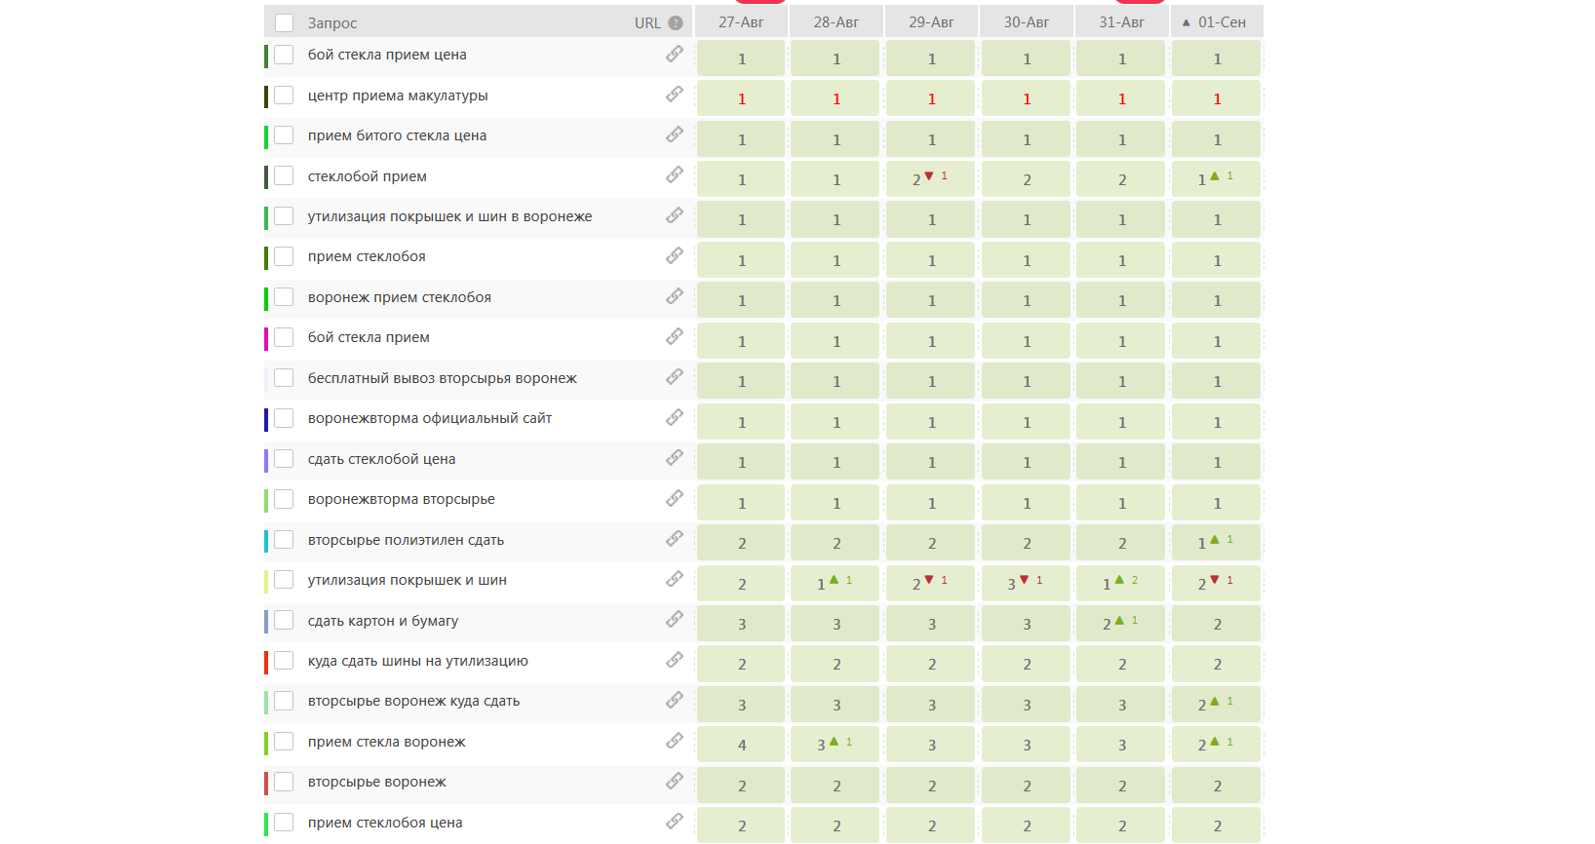Screen dimensions: 1595x844
Task: Sort by the 01-Сен column arrow
Action: tap(1187, 22)
